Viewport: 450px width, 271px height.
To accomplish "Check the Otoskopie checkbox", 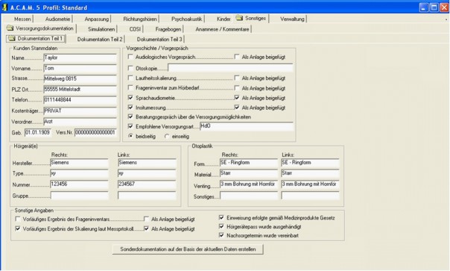I will point(130,68).
